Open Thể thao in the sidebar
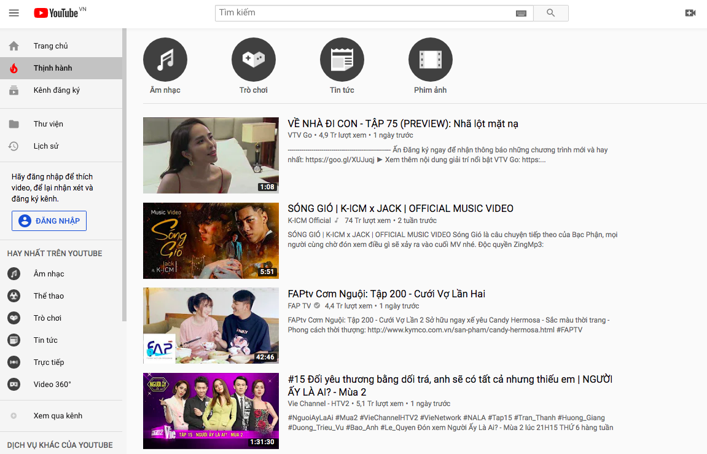Screen dimensions: 707x454 pyautogui.click(x=61, y=295)
